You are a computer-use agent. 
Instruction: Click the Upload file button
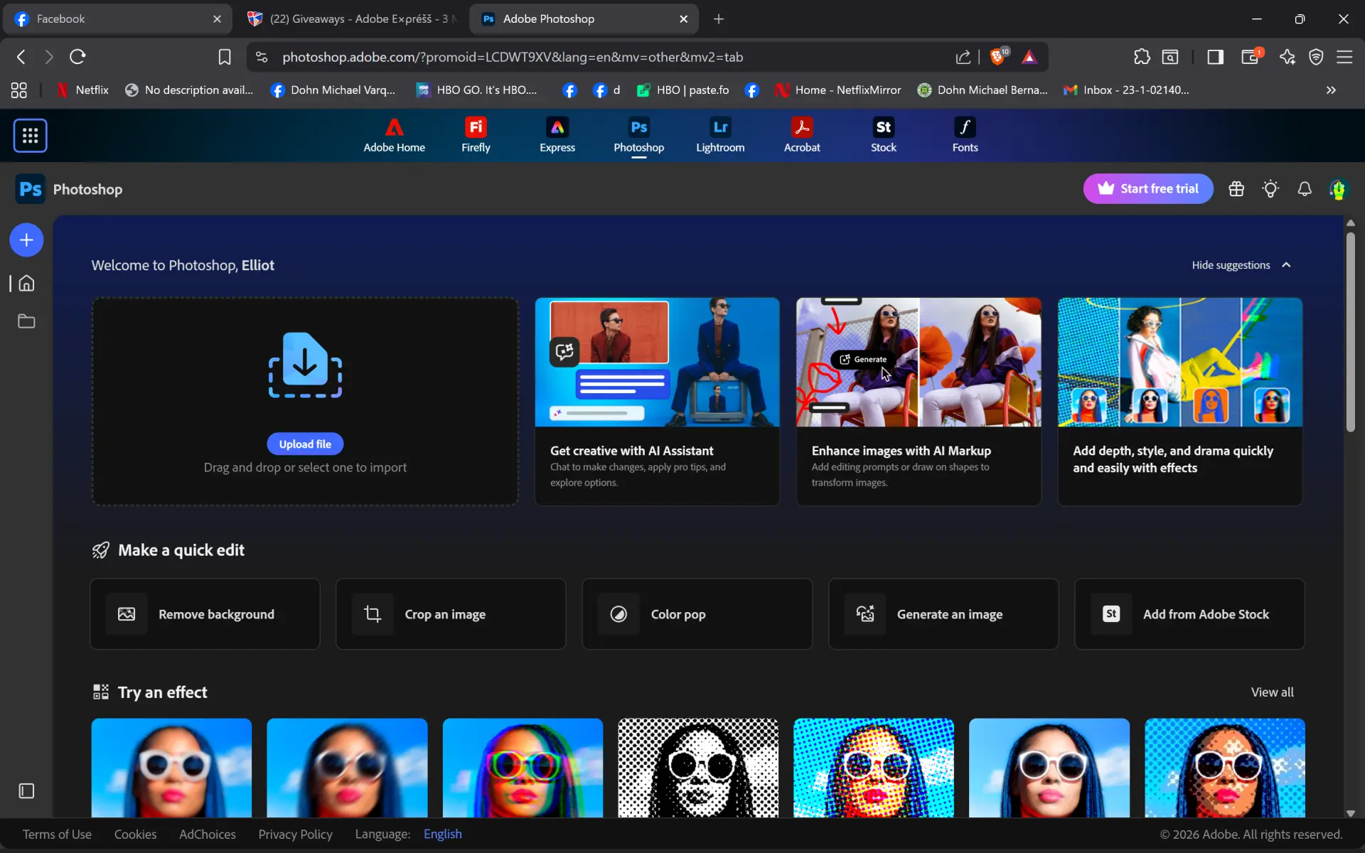point(305,444)
